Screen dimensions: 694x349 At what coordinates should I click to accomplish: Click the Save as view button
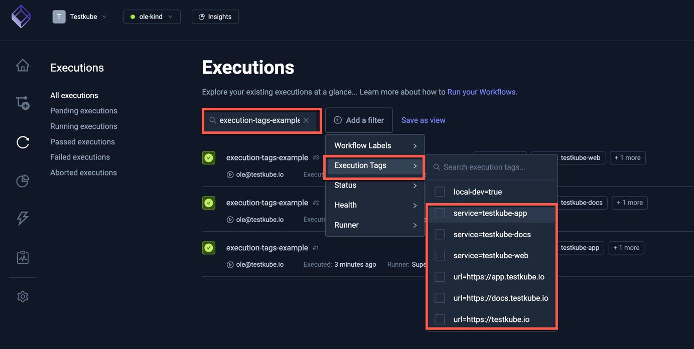pyautogui.click(x=423, y=120)
